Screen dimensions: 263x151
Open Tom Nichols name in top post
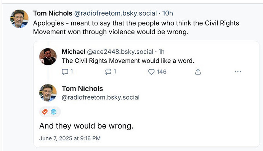pyautogui.click(x=53, y=13)
